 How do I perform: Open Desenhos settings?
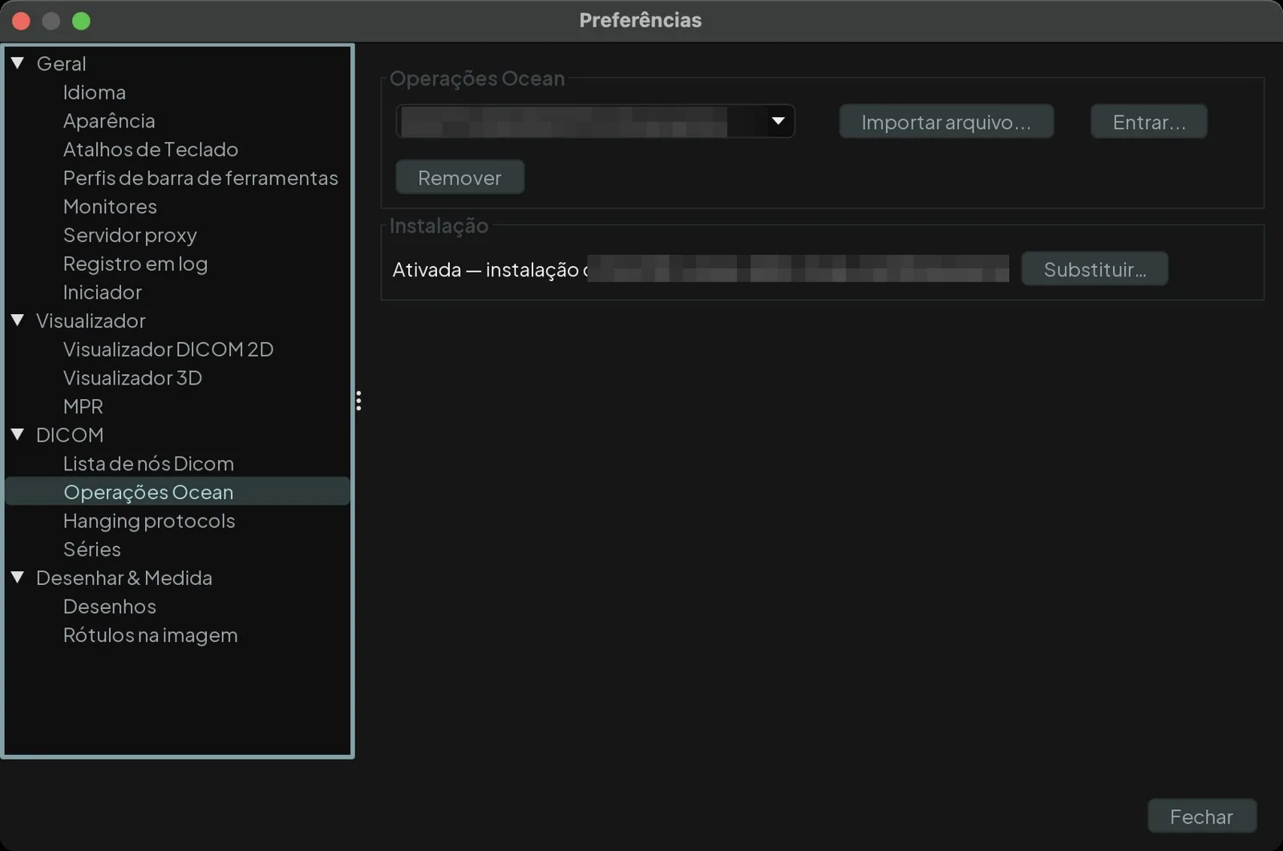click(110, 607)
